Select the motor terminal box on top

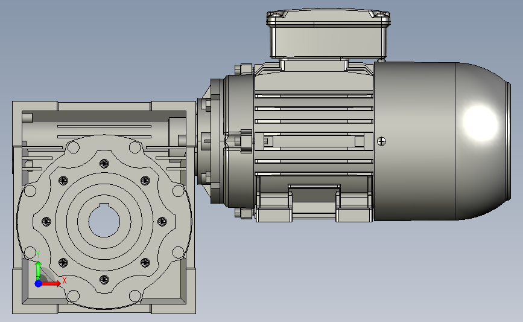(x=328, y=33)
